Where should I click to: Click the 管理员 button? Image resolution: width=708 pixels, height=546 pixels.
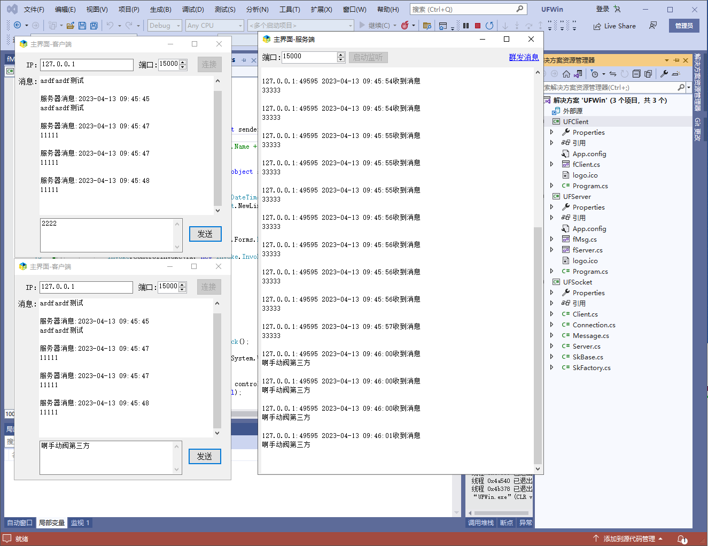pos(684,26)
